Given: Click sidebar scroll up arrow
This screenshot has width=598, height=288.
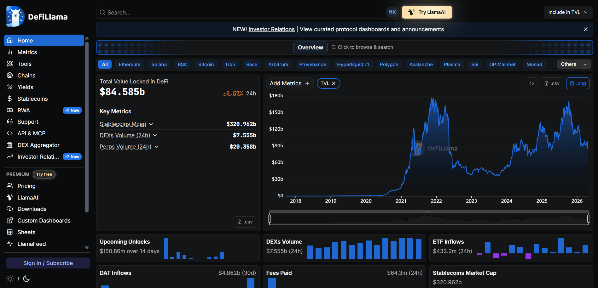Looking at the screenshot, I should click(x=87, y=38).
